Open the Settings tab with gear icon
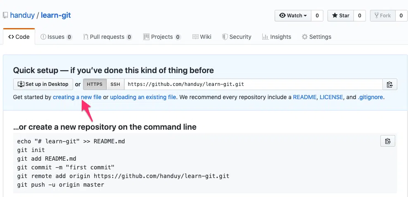Screen dimensions: 408x197 [x=316, y=37]
